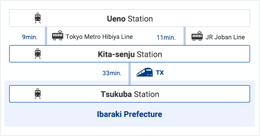
Task: Select the Tsukuba Station label
Action: (x=130, y=94)
